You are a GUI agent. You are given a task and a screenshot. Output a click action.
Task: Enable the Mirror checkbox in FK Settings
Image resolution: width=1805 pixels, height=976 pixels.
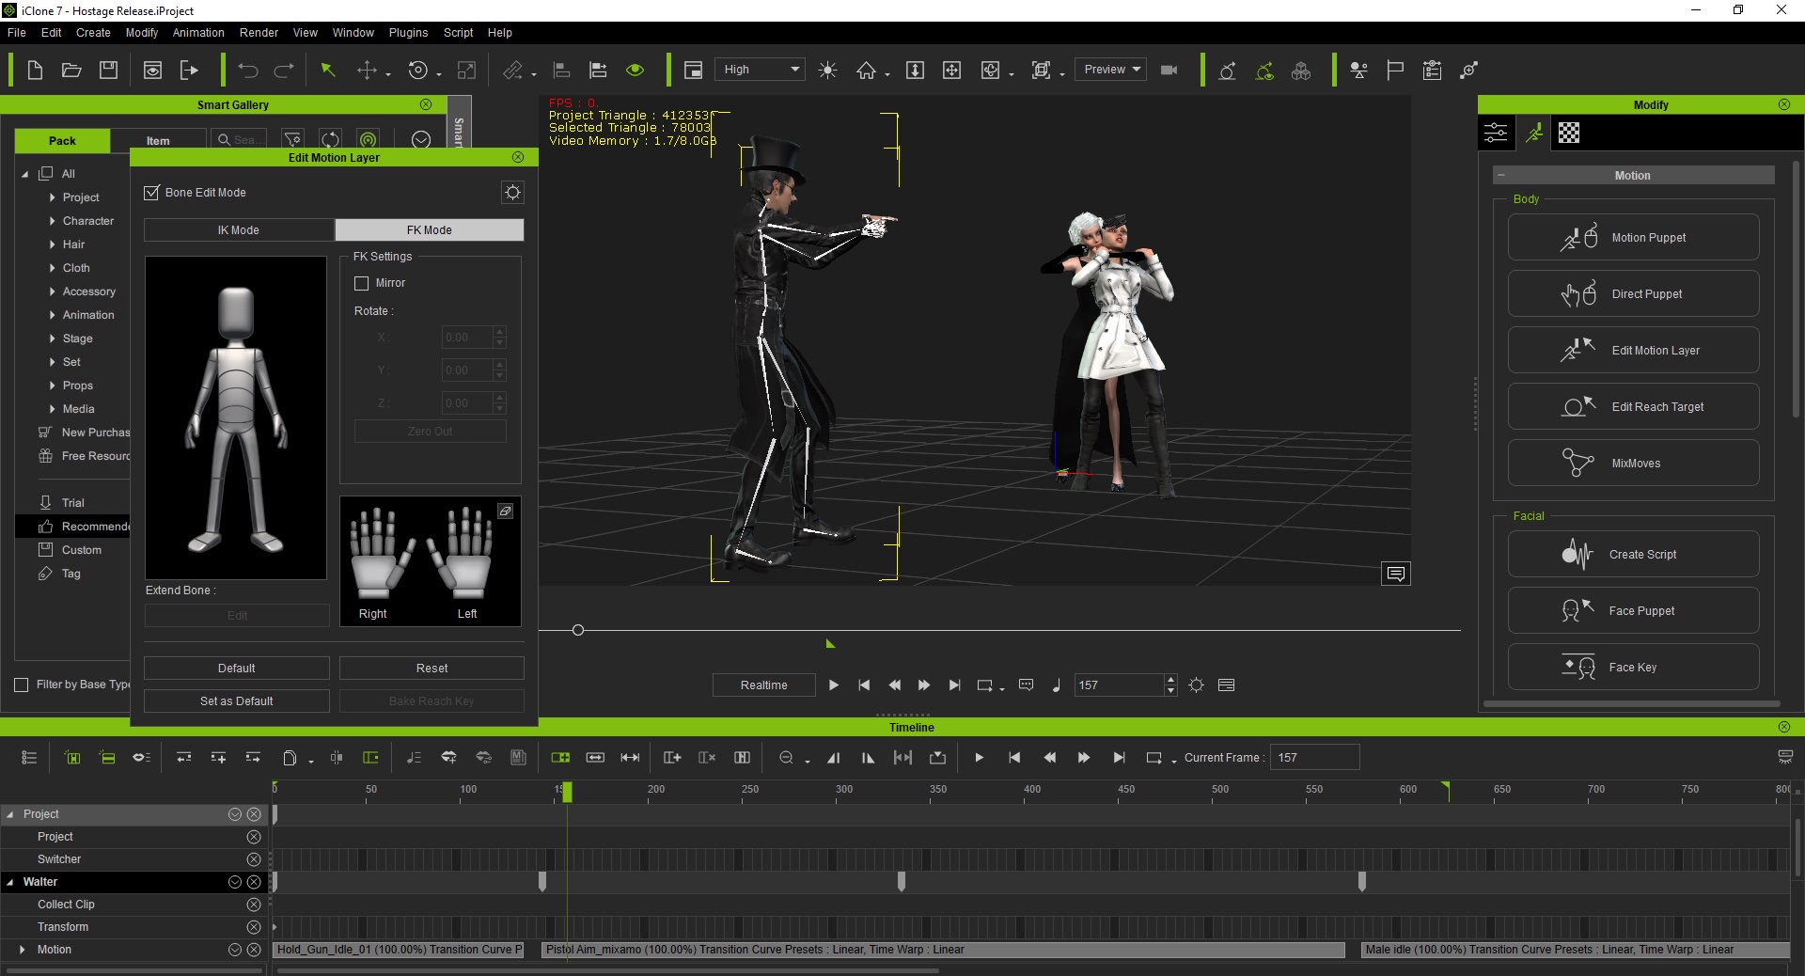[362, 283]
